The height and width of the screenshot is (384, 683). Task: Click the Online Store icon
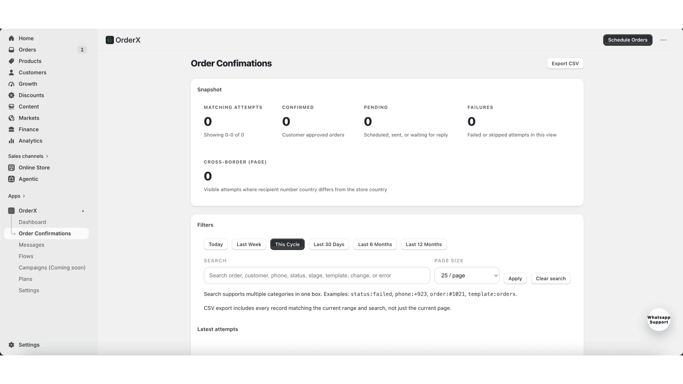12,168
